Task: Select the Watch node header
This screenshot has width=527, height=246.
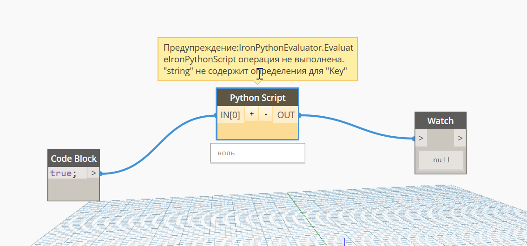Action: (440, 121)
